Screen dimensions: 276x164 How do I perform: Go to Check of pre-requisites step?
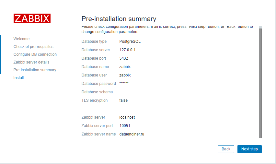click(33, 47)
